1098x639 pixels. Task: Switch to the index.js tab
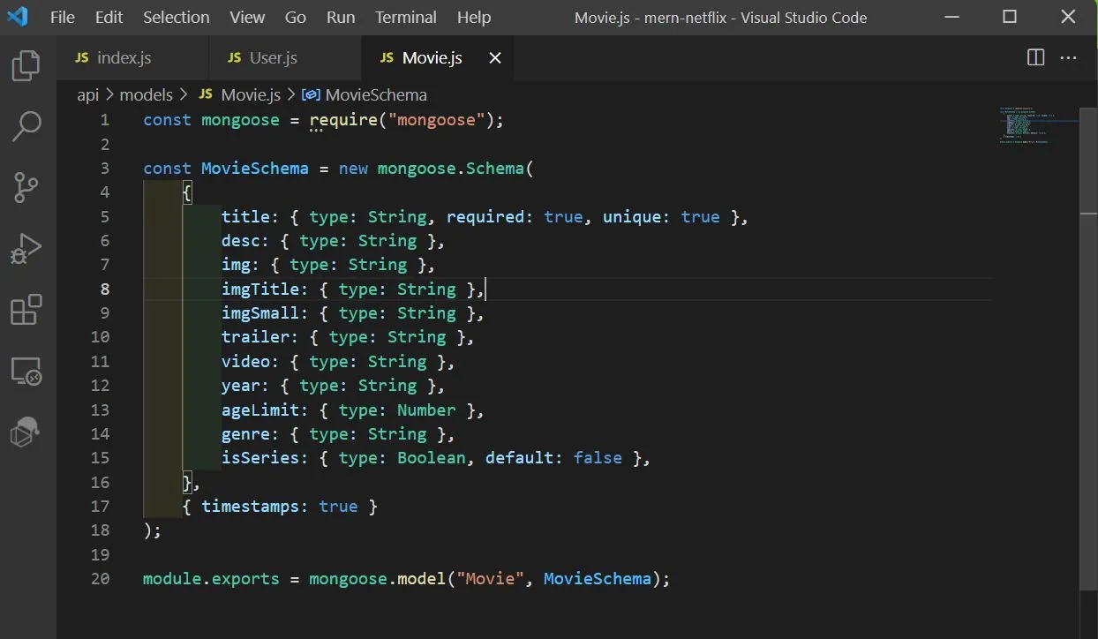coord(133,57)
